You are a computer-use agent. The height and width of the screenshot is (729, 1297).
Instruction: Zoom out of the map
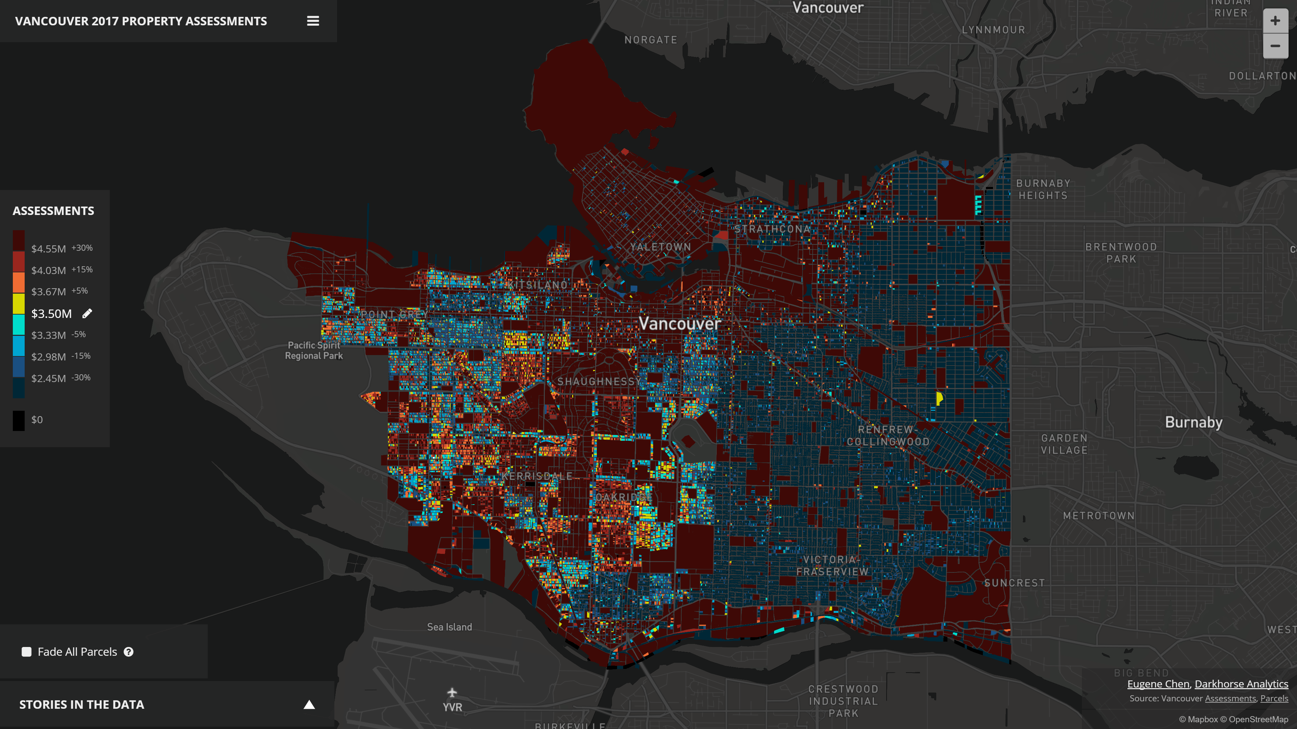[1275, 46]
